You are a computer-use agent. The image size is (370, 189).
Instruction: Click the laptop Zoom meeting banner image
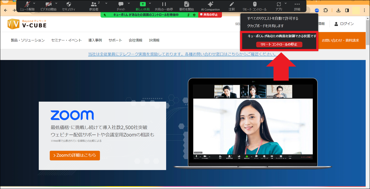click(253, 123)
